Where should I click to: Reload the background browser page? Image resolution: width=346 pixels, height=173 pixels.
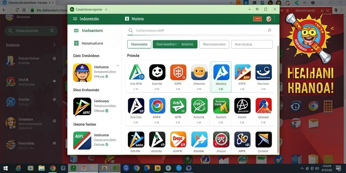click(x=17, y=10)
